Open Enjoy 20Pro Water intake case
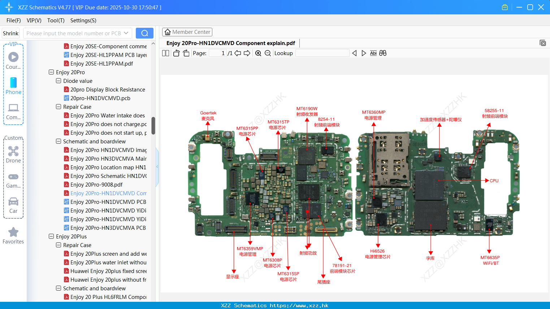Image resolution: width=550 pixels, height=309 pixels. tap(108, 115)
